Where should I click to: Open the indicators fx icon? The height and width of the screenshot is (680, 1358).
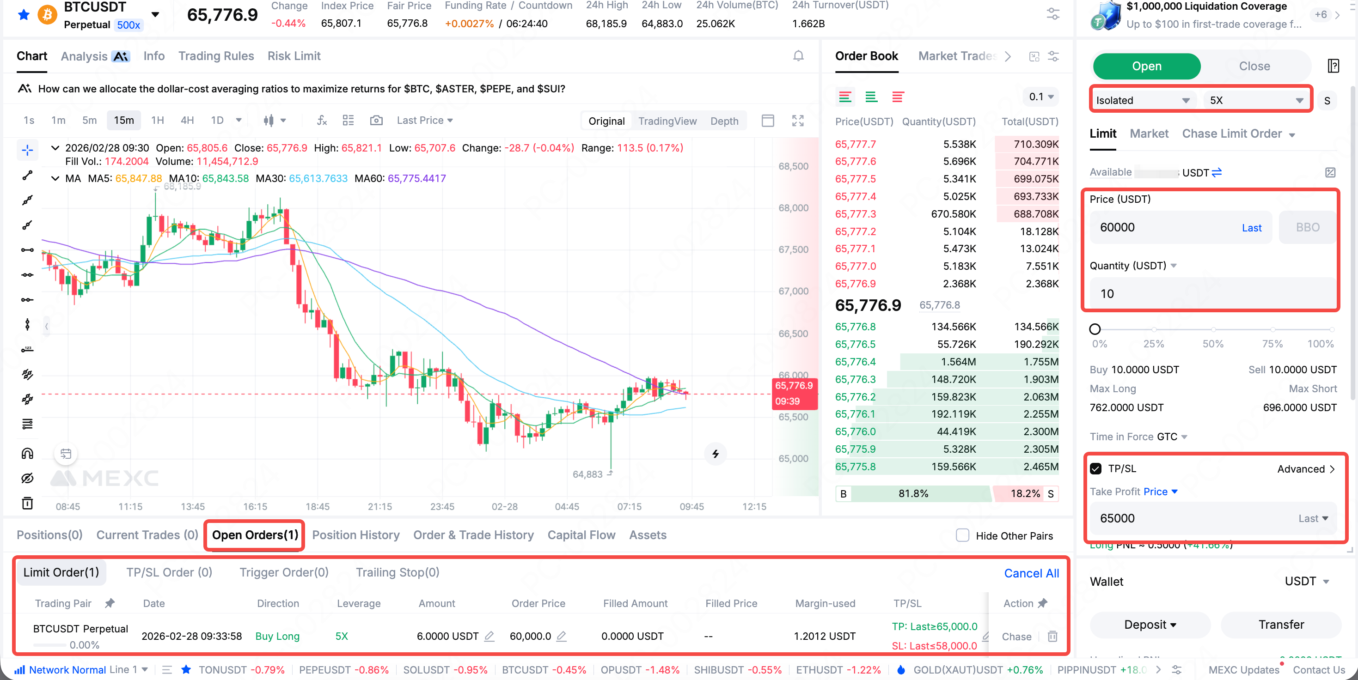[x=322, y=120]
